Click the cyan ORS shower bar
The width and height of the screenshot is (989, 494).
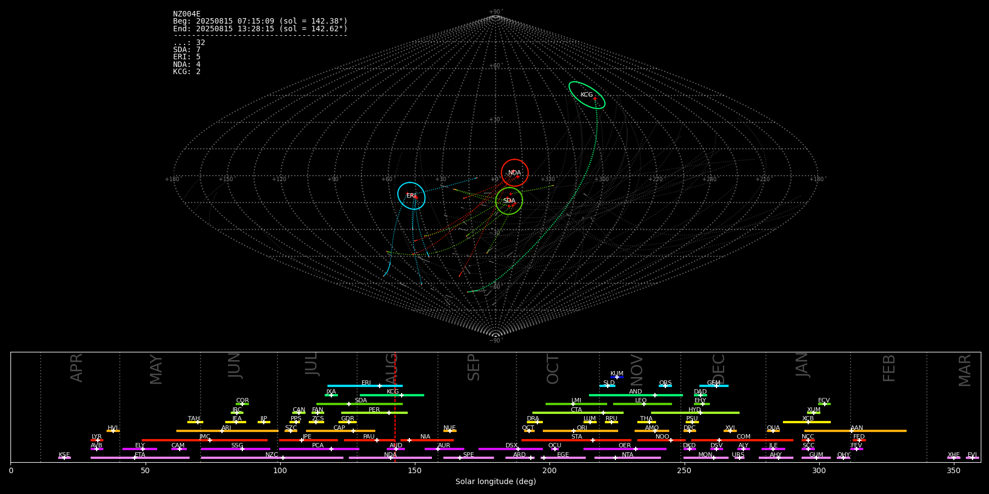pyautogui.click(x=665, y=386)
